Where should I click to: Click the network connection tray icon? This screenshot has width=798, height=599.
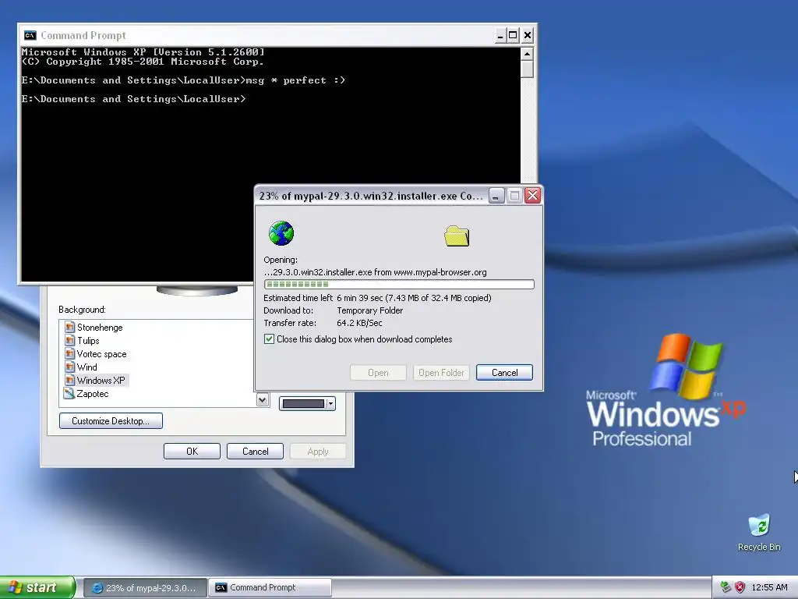726,587
